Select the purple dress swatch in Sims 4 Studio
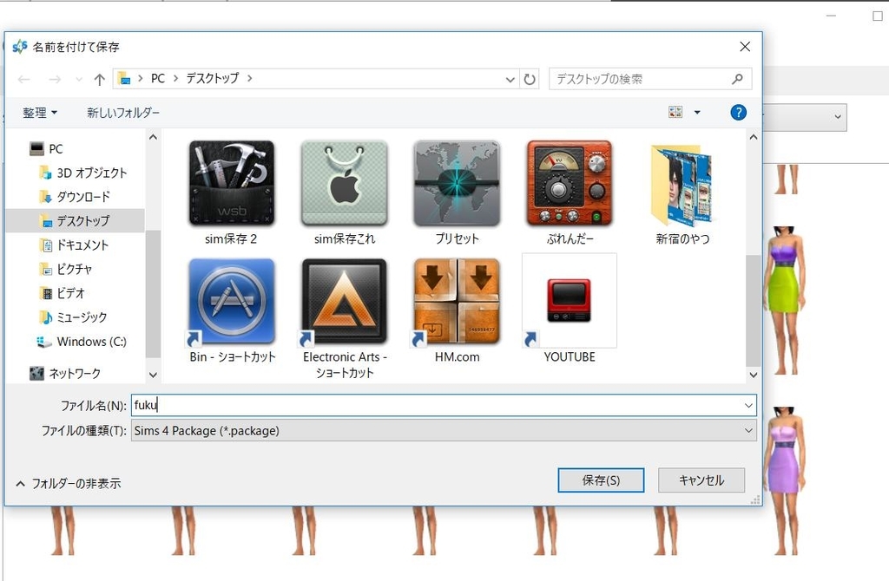Viewport: 889px width, 581px height. click(x=785, y=480)
